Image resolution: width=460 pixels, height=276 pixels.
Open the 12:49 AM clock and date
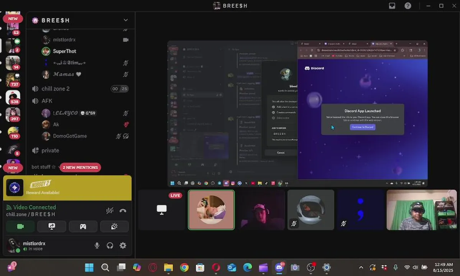click(x=444, y=268)
